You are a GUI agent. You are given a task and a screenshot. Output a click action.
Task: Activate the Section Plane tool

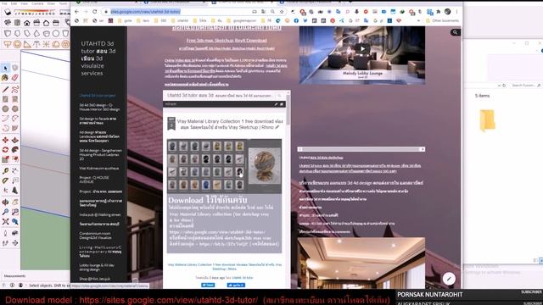[x=15, y=243]
